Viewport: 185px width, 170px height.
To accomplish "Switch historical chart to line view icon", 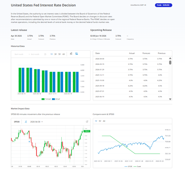I will (71, 54).
